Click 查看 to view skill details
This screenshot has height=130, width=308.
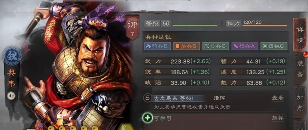click(278, 98)
